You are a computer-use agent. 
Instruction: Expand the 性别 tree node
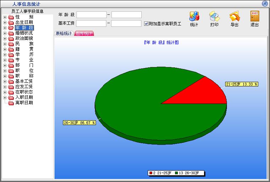click(x=5, y=17)
